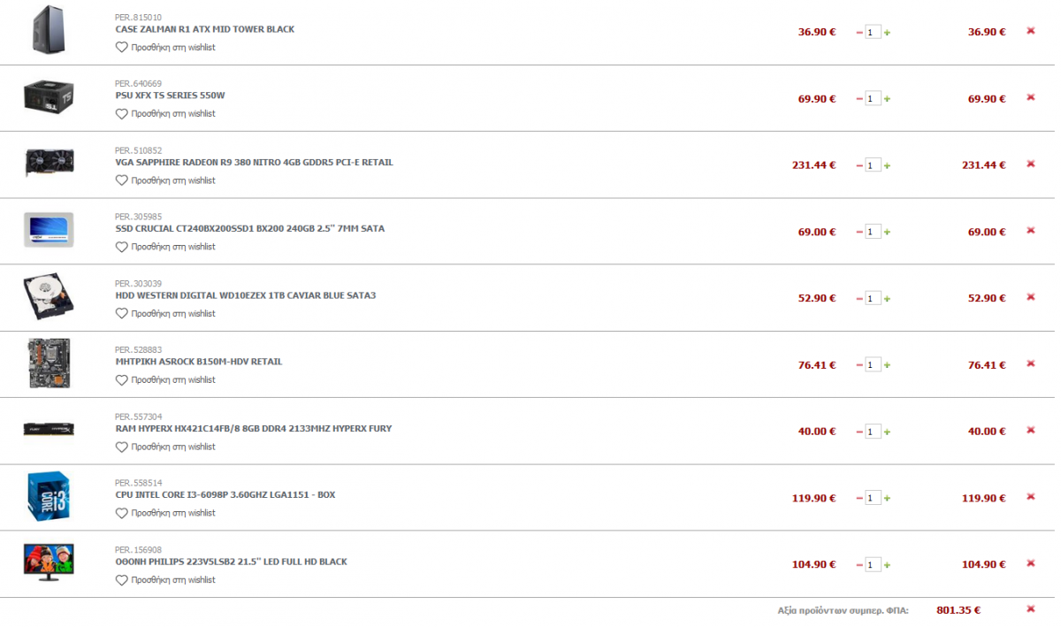Increase quantity of Intel Core i3-6098P
The height and width of the screenshot is (627, 1061).
pos(887,498)
